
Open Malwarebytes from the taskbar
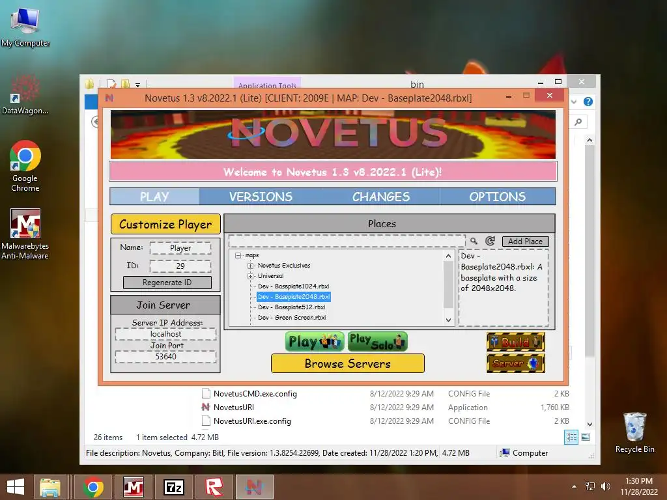[133, 487]
